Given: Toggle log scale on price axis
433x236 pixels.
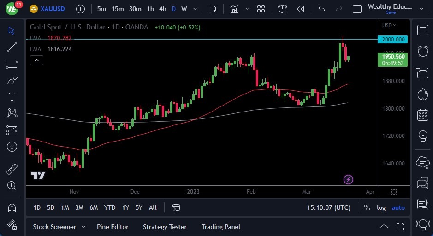Looking at the screenshot, I should [x=381, y=207].
